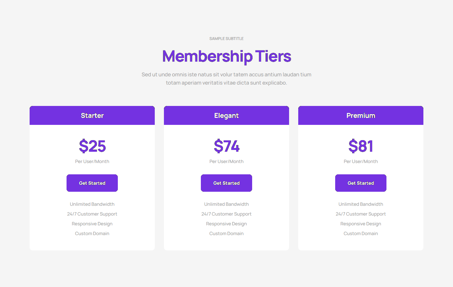Click the Membership Tiers heading
453x287 pixels.
click(227, 56)
